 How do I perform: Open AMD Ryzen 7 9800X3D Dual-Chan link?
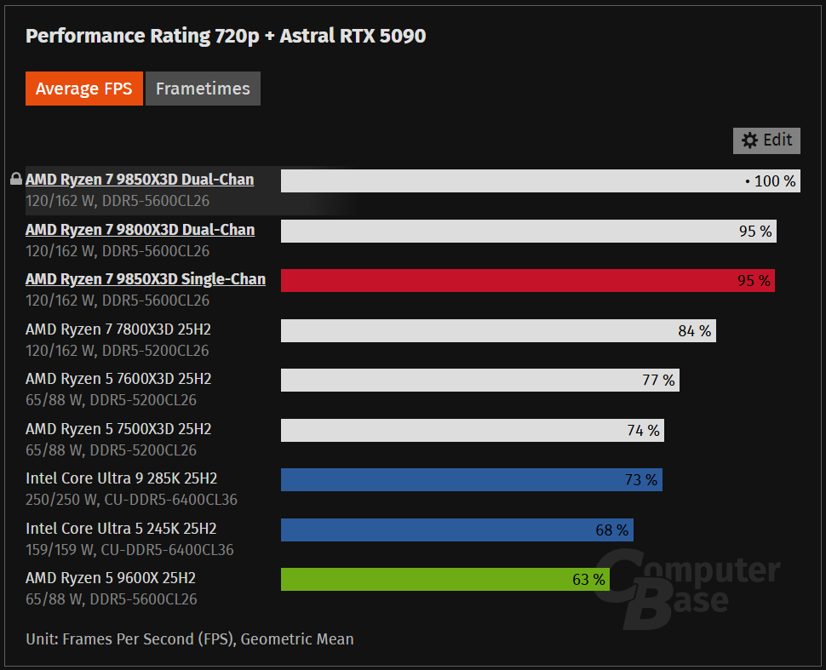(x=140, y=230)
